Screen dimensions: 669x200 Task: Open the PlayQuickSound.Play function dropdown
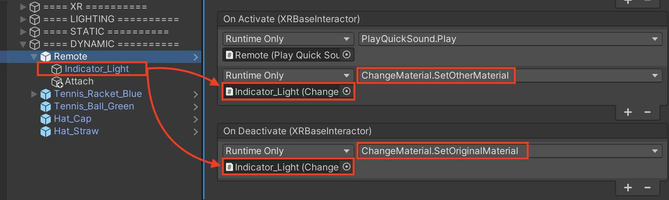tap(510, 39)
